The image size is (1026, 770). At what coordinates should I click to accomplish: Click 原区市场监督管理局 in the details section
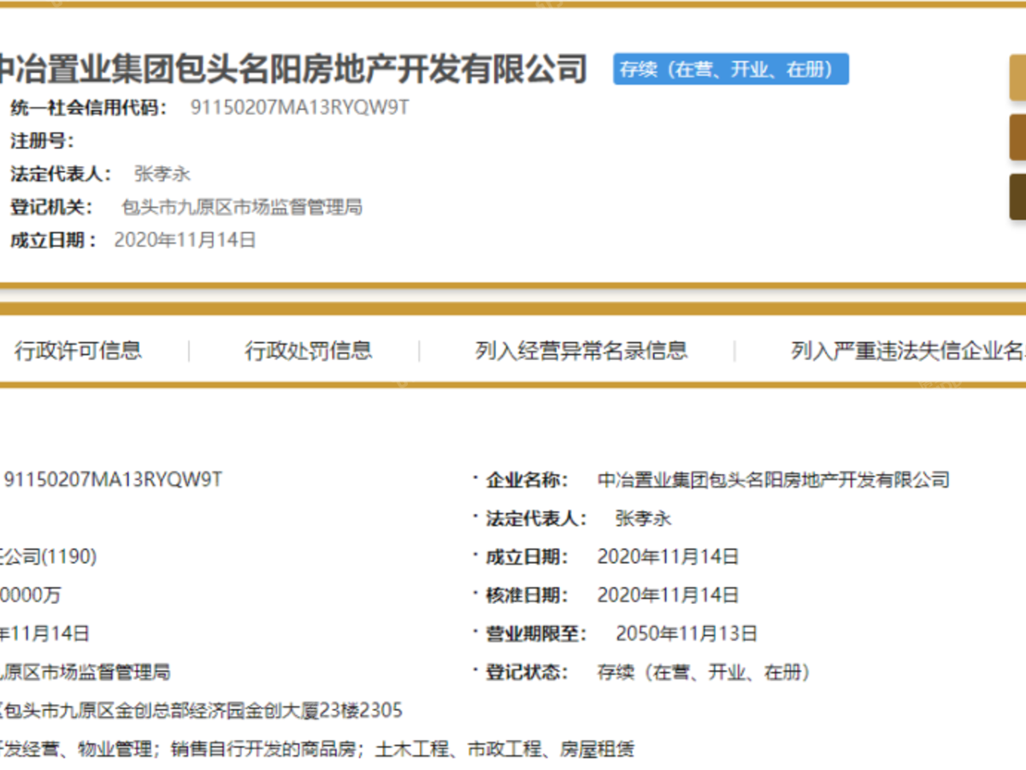pos(85,672)
